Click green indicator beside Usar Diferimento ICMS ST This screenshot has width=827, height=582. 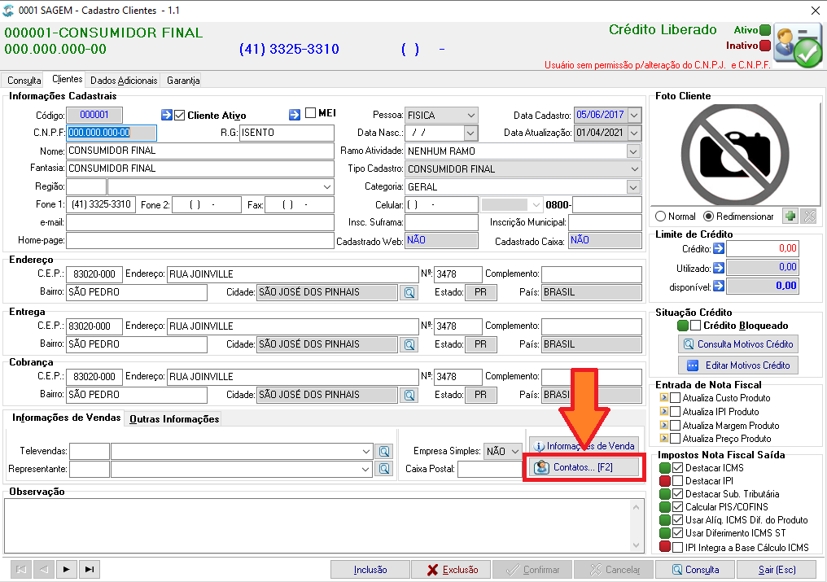click(x=665, y=533)
